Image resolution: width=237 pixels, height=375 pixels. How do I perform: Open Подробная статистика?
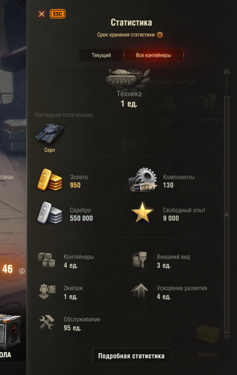(x=131, y=356)
